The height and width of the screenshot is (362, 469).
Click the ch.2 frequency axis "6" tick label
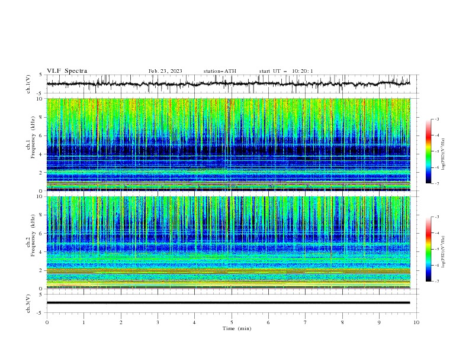coord(41,234)
